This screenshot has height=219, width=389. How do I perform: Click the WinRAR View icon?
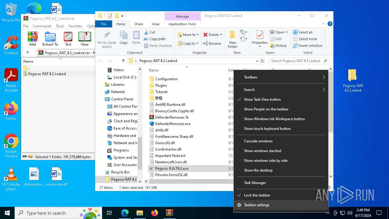click(84, 39)
